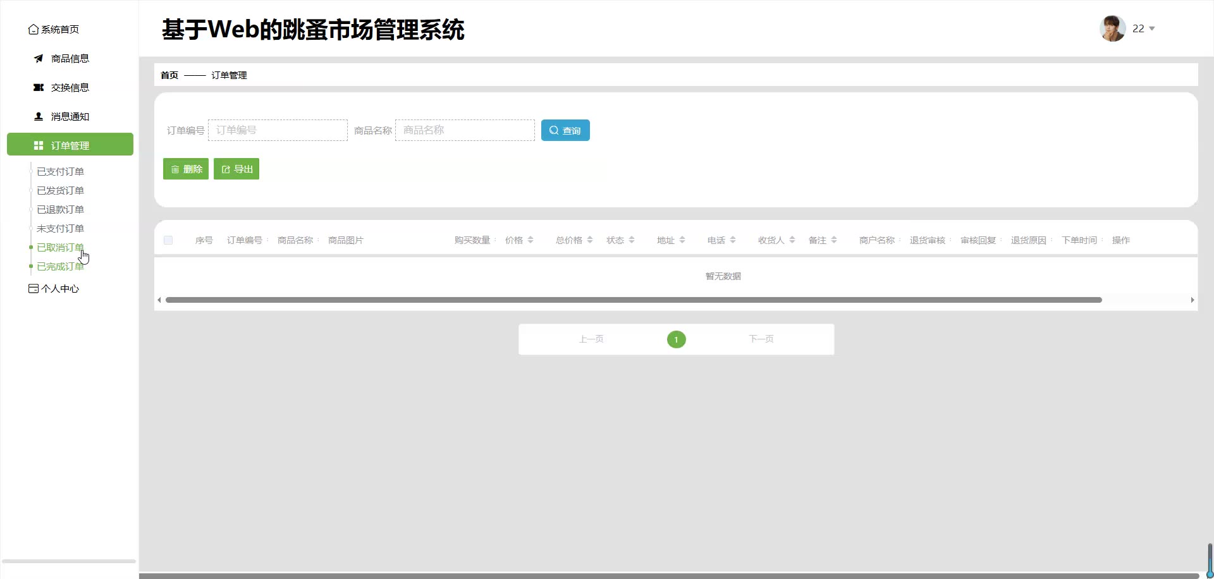Sort the table by 状态 column arrows
1214x579 pixels.
pyautogui.click(x=632, y=240)
